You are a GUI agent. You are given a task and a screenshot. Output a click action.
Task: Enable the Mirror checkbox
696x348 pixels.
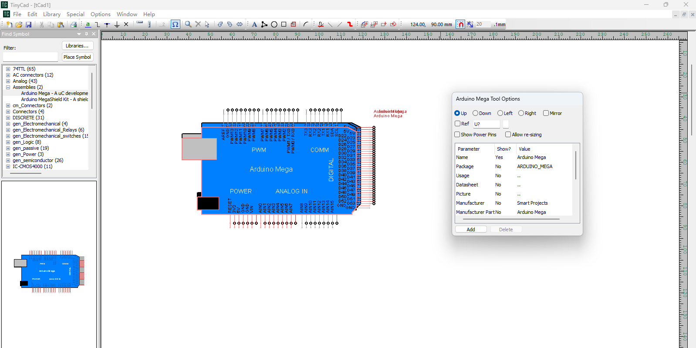546,113
